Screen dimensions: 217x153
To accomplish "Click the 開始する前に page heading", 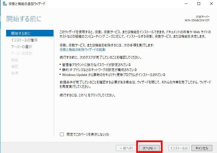I will [24, 19].
